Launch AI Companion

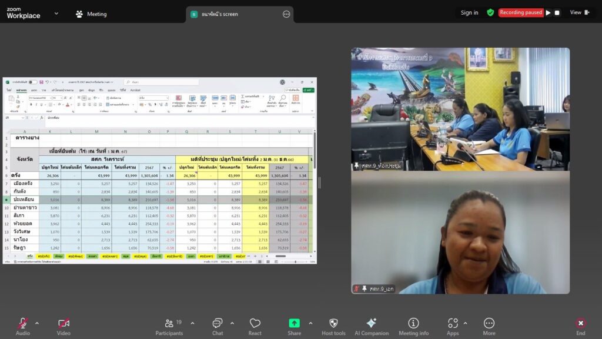click(371, 324)
